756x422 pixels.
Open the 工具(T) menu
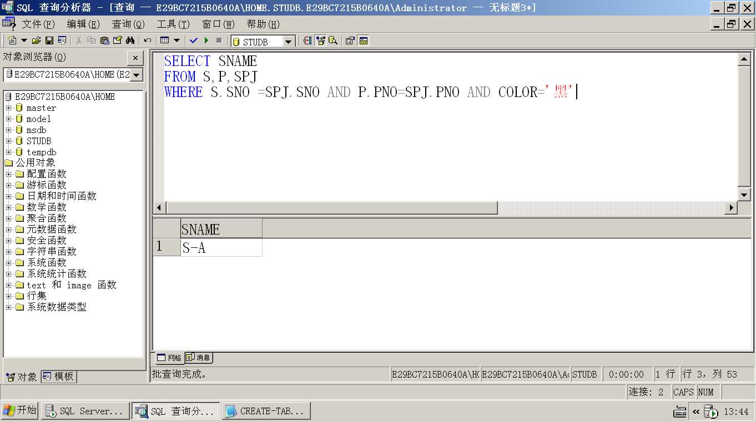(x=173, y=24)
